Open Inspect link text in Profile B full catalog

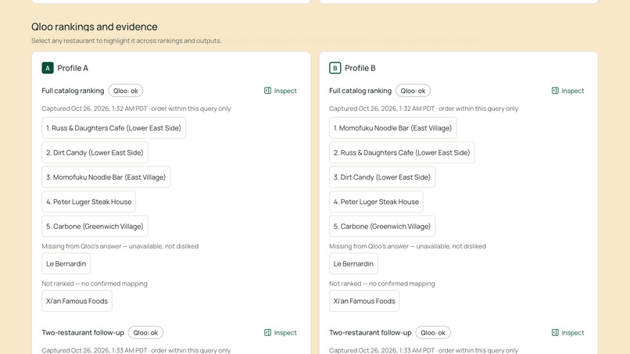(572, 91)
